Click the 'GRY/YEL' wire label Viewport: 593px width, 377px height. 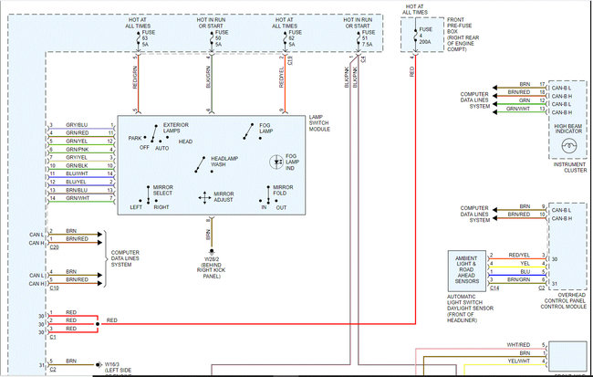[77, 157]
